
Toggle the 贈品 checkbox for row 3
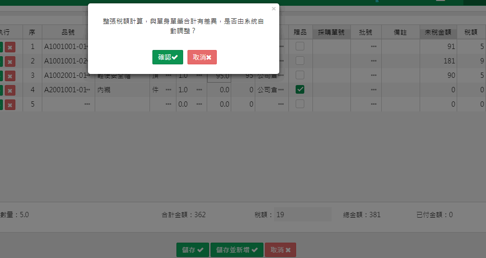click(x=299, y=75)
